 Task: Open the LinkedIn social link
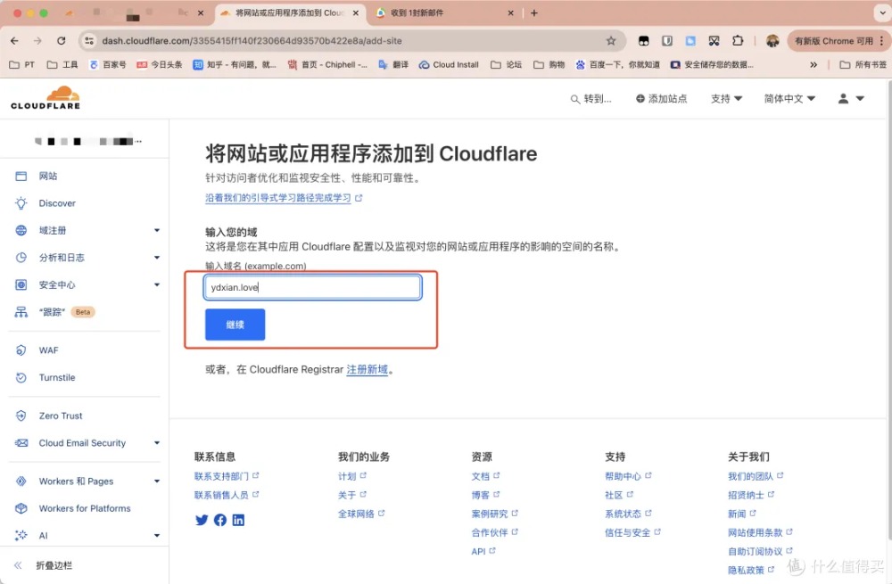point(238,520)
